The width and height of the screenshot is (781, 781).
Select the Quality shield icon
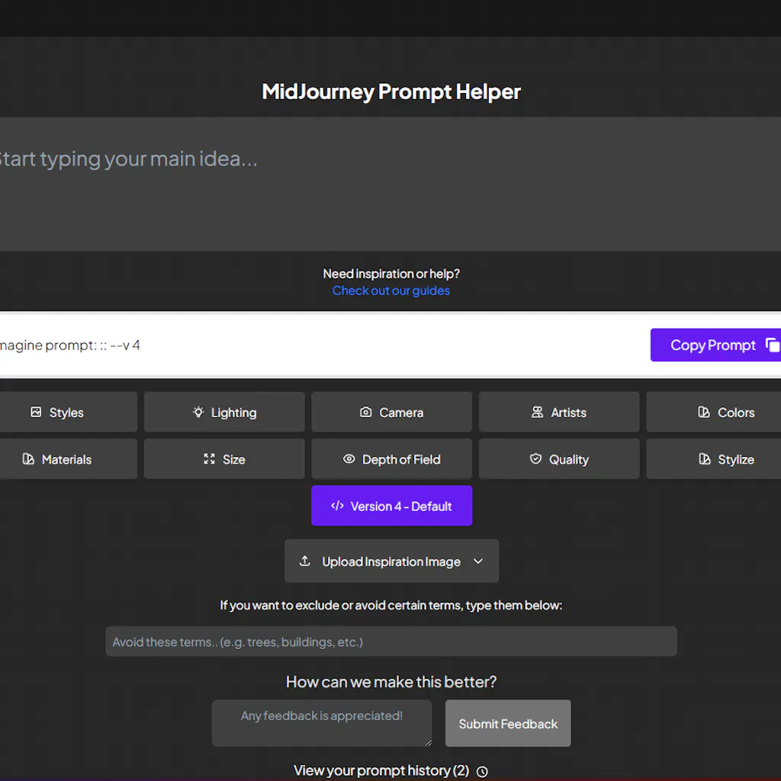[x=536, y=459]
